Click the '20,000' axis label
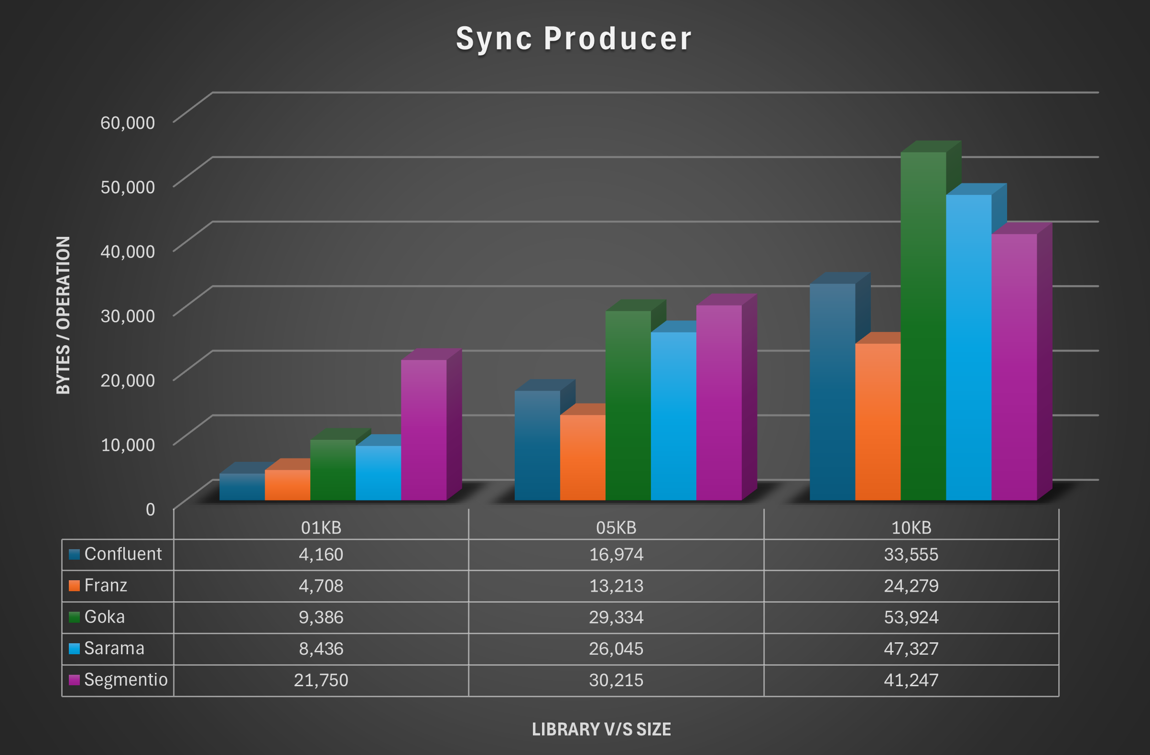 [128, 381]
